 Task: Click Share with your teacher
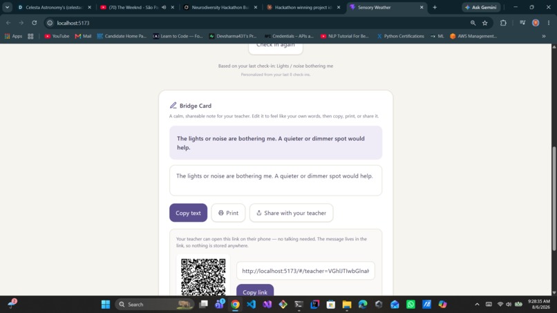[292, 213]
